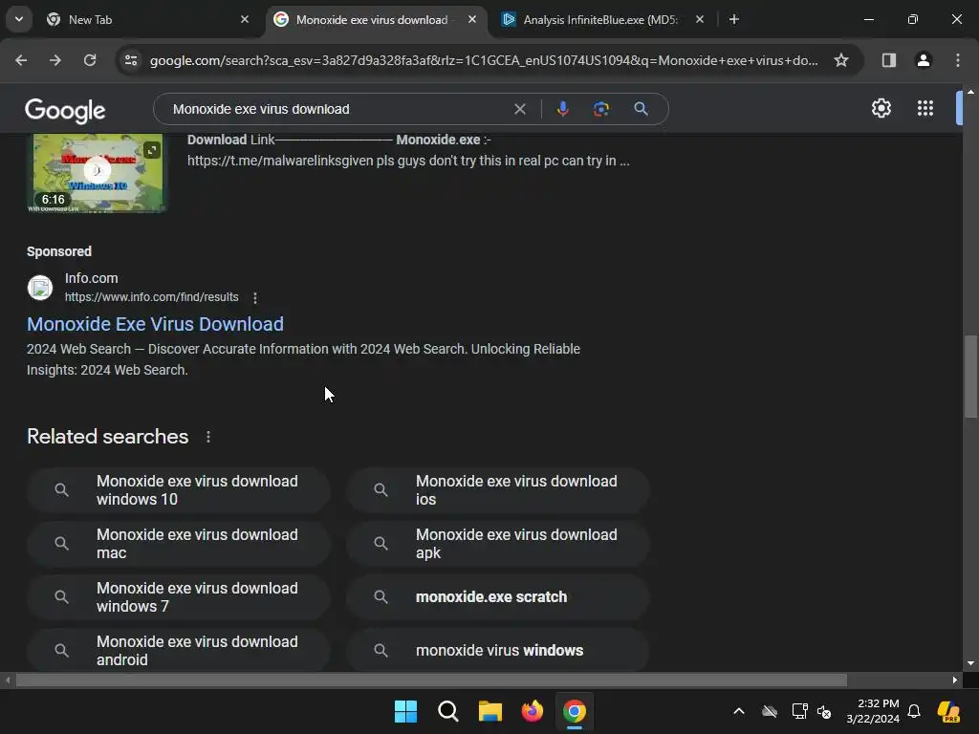Image resolution: width=979 pixels, height=734 pixels.
Task: Open Windows taskbar search
Action: tap(447, 711)
